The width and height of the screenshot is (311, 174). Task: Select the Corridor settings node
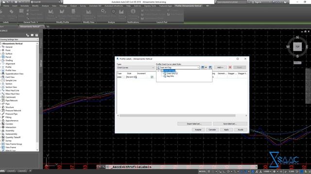pos(9,124)
